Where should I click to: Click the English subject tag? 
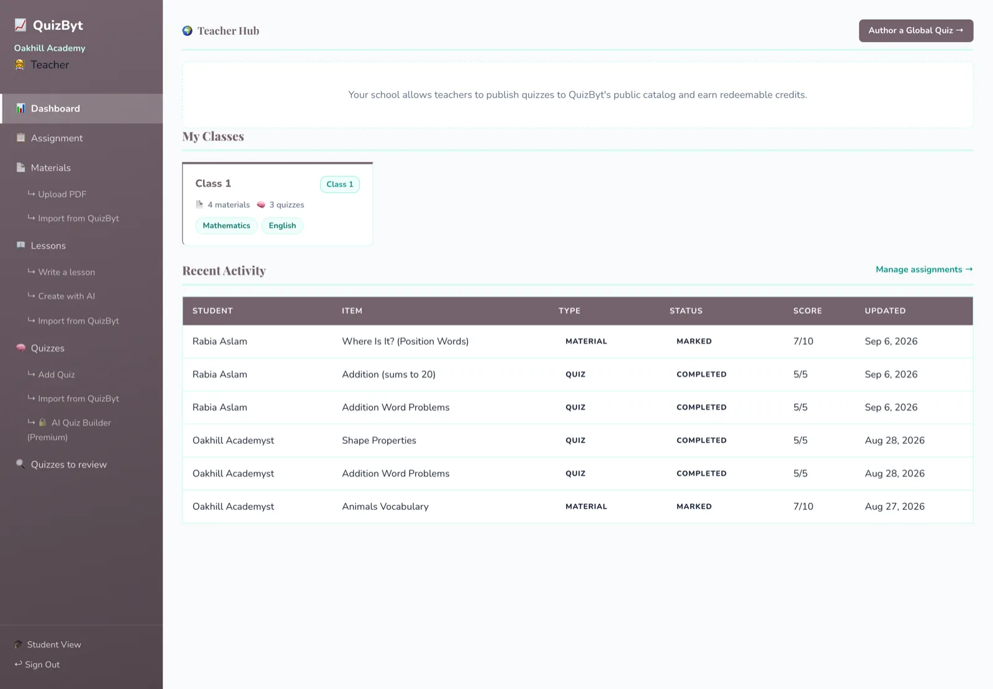(x=282, y=226)
